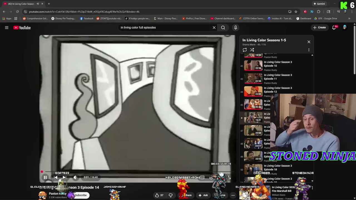Open the Create button
Screen dimensions: 356x200
click(x=319, y=27)
